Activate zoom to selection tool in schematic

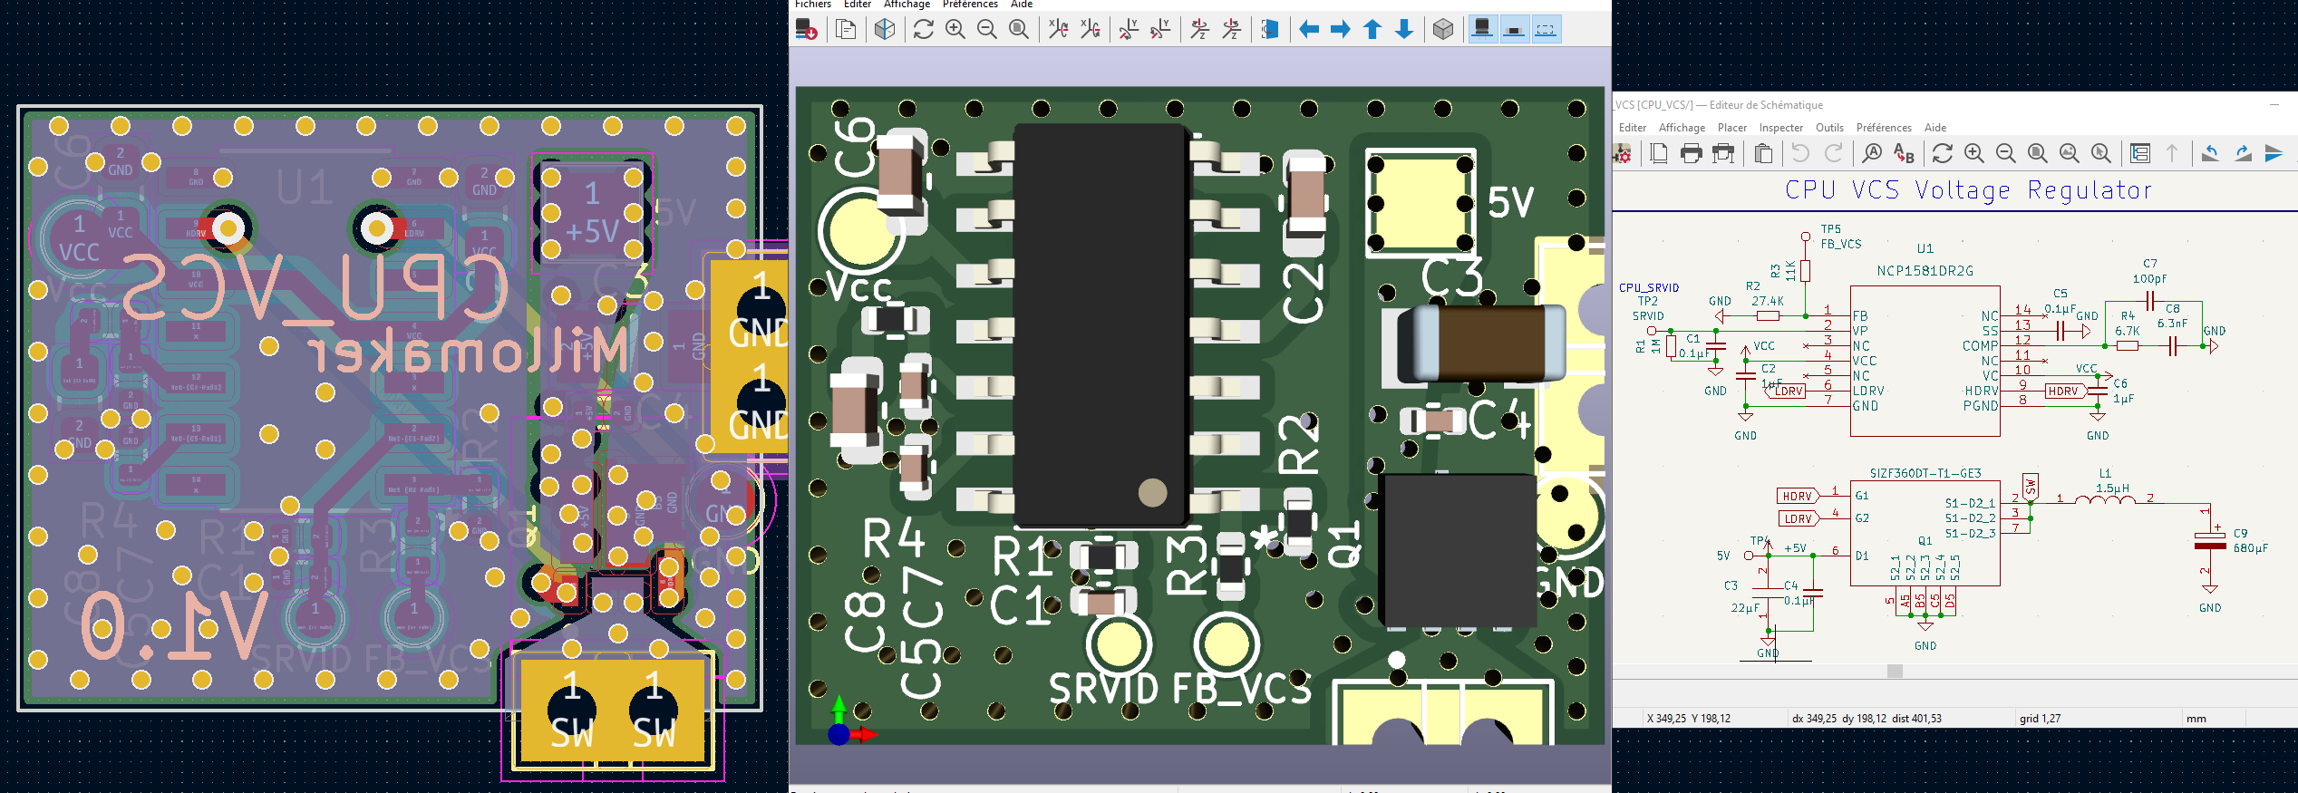pos(2101,154)
